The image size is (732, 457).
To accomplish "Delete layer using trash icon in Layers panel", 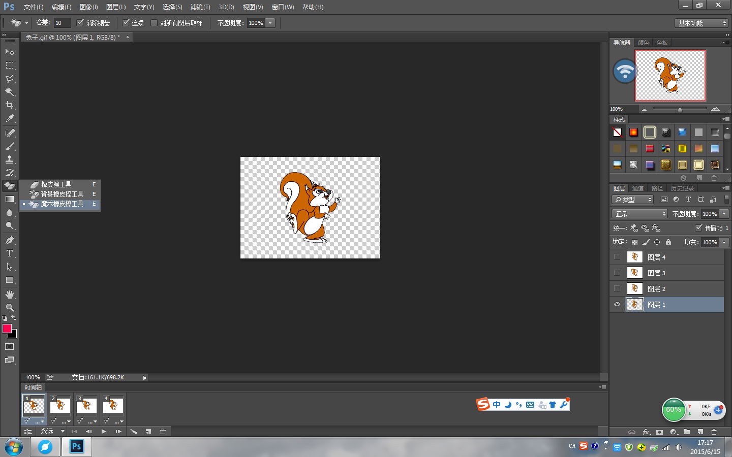I will click(x=714, y=432).
